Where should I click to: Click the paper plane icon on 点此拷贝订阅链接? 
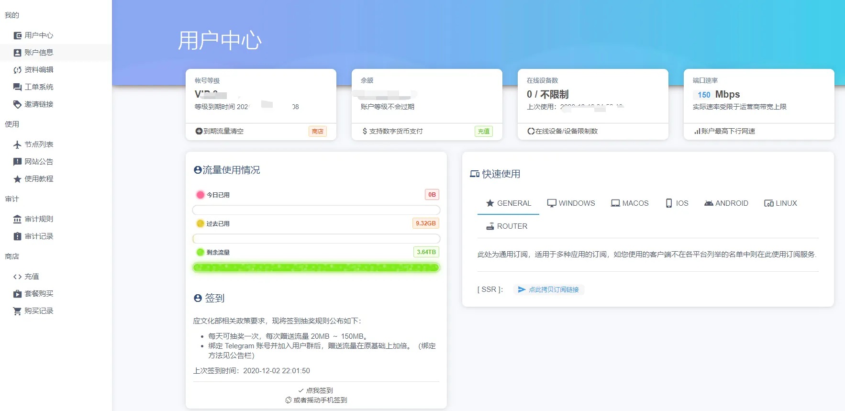522,289
